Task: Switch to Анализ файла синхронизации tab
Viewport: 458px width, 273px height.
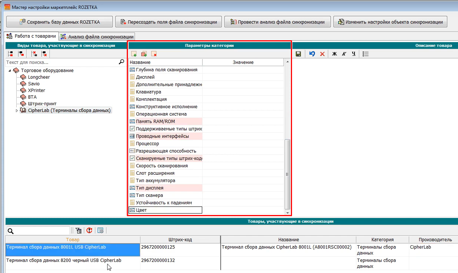Action: (97, 37)
